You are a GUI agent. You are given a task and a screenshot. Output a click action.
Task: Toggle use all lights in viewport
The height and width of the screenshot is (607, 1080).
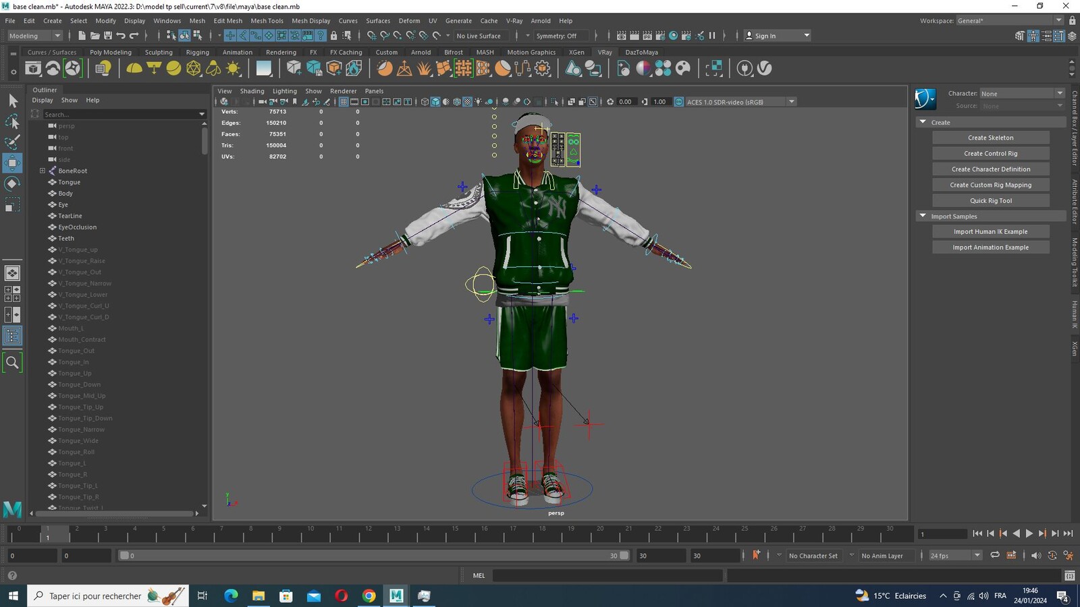click(x=479, y=102)
